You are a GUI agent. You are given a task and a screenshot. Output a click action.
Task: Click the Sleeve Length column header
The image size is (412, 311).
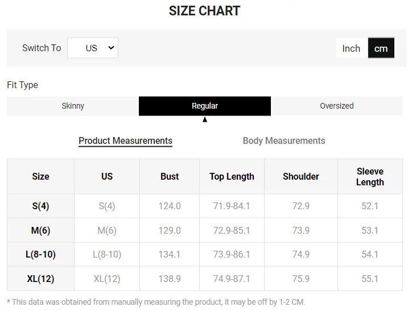(x=370, y=176)
